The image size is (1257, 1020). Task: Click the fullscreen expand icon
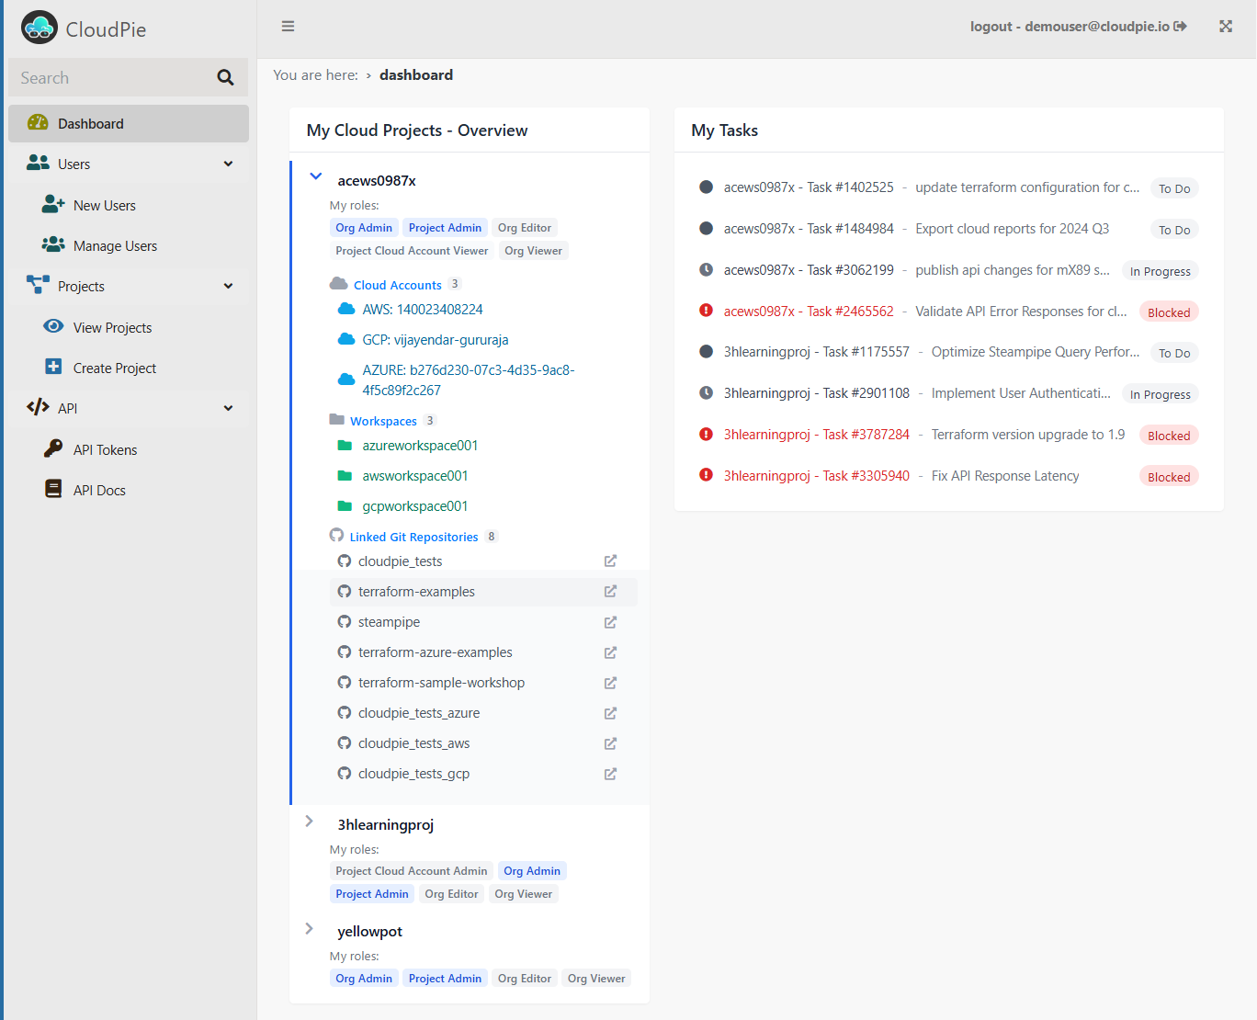pyautogui.click(x=1226, y=27)
